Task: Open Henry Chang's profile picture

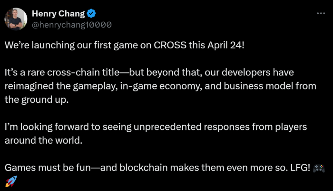Action: click(16, 19)
